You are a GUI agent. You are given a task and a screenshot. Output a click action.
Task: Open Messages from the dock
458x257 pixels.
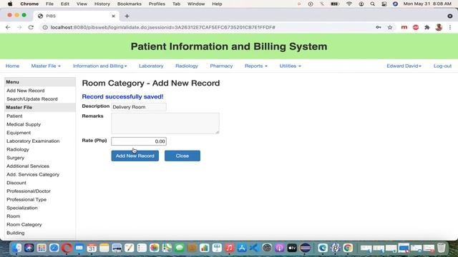pyautogui.click(x=180, y=248)
